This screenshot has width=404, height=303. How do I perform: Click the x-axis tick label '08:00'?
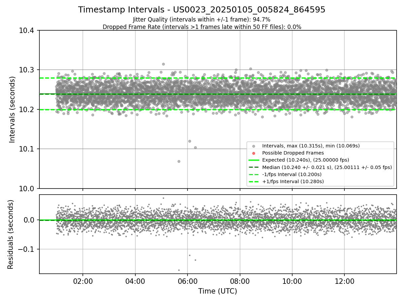pos(240,281)
